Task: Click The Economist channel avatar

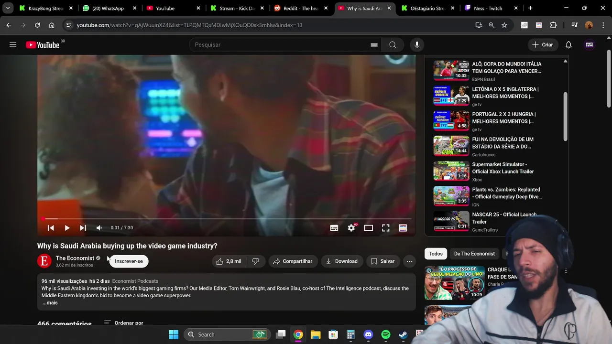Action: pyautogui.click(x=44, y=261)
